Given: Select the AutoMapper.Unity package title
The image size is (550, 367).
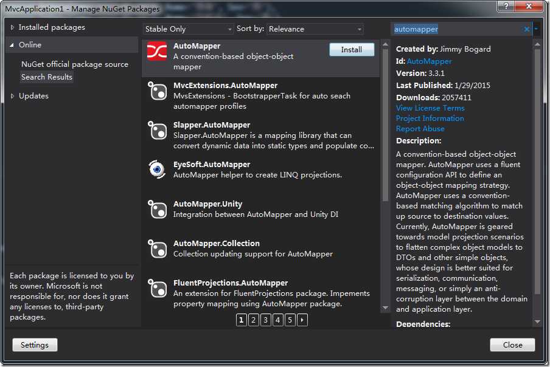Looking at the screenshot, I should [x=207, y=204].
